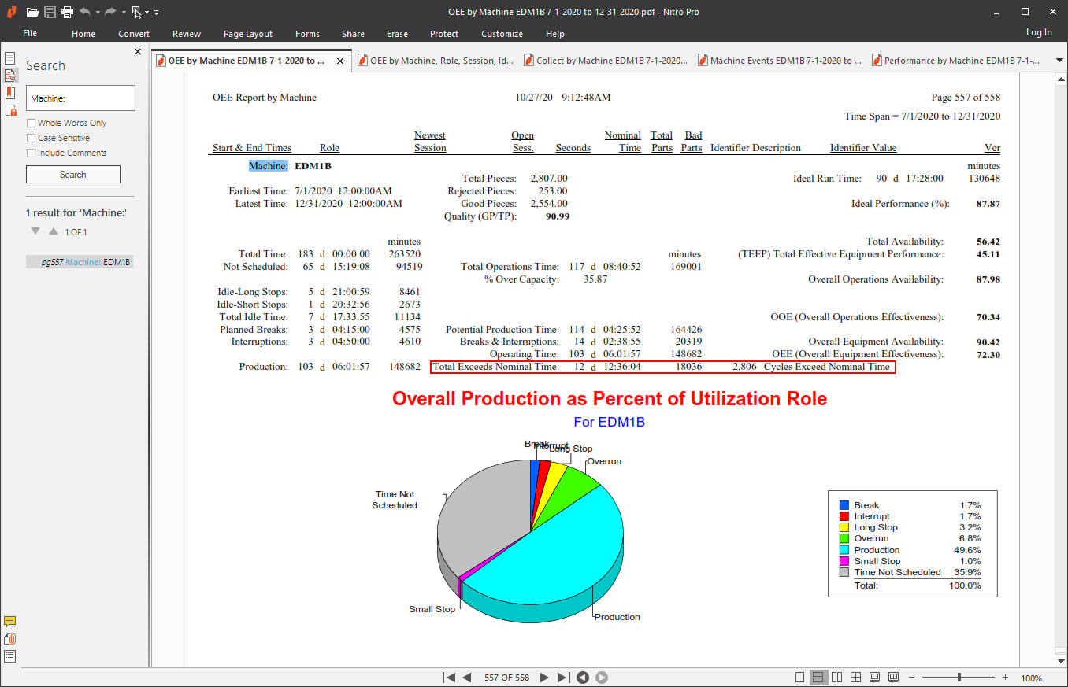Click the rightmost page view mode icon
The height and width of the screenshot is (687, 1068).
(894, 678)
